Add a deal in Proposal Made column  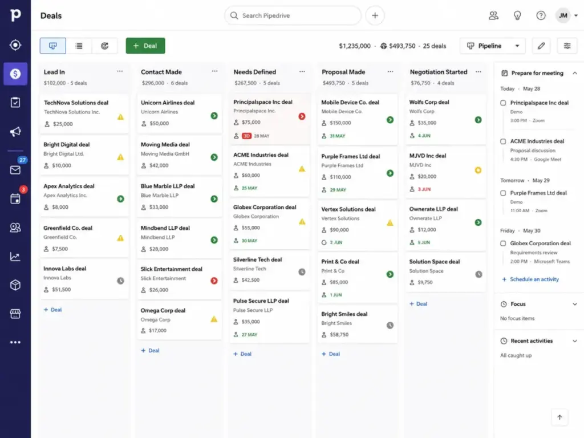[331, 354]
